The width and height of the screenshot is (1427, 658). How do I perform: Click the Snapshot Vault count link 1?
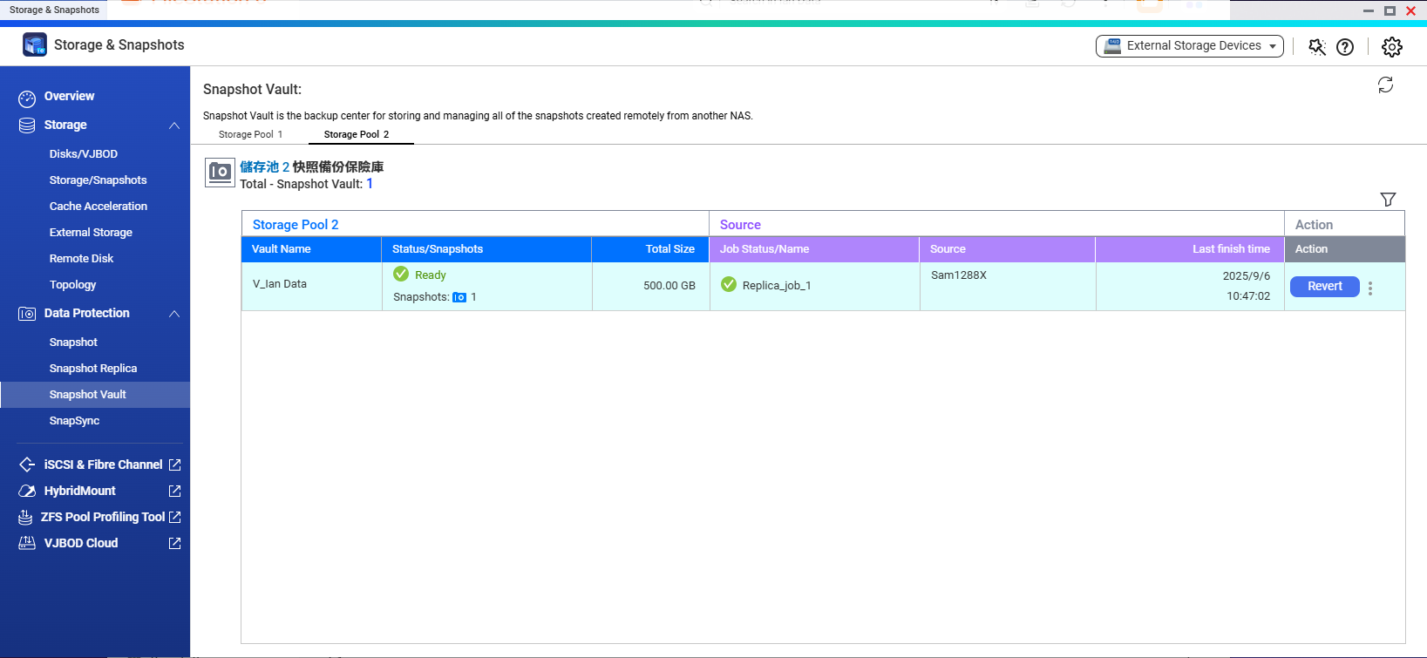370,183
